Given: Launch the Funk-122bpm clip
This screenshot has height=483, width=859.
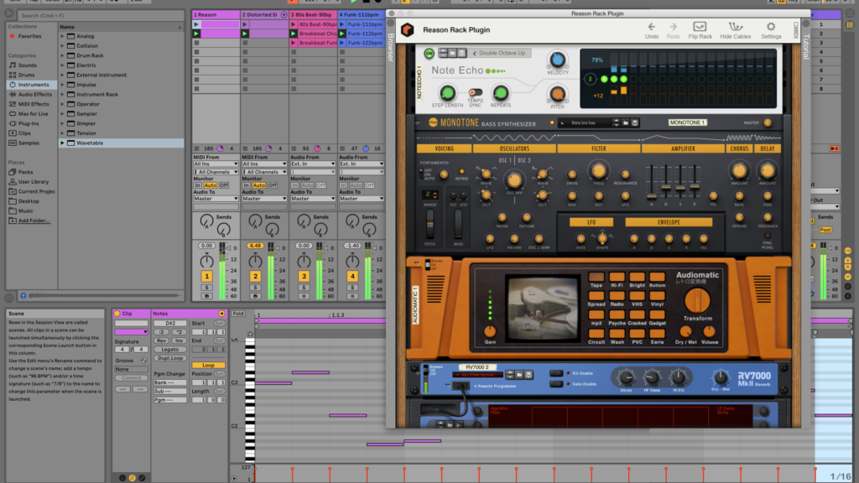Looking at the screenshot, I should 342,43.
